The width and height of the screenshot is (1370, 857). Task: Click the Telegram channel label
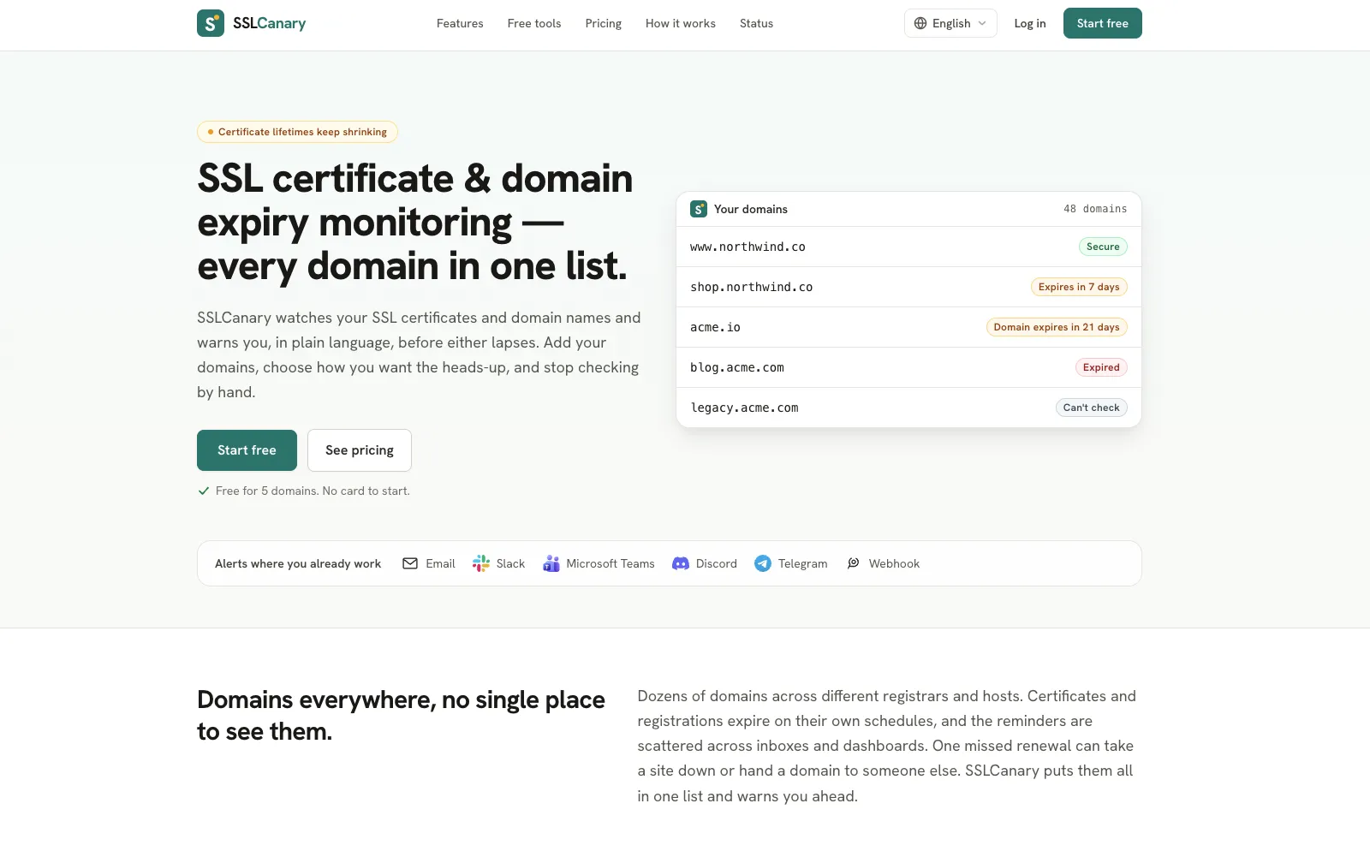(803, 563)
